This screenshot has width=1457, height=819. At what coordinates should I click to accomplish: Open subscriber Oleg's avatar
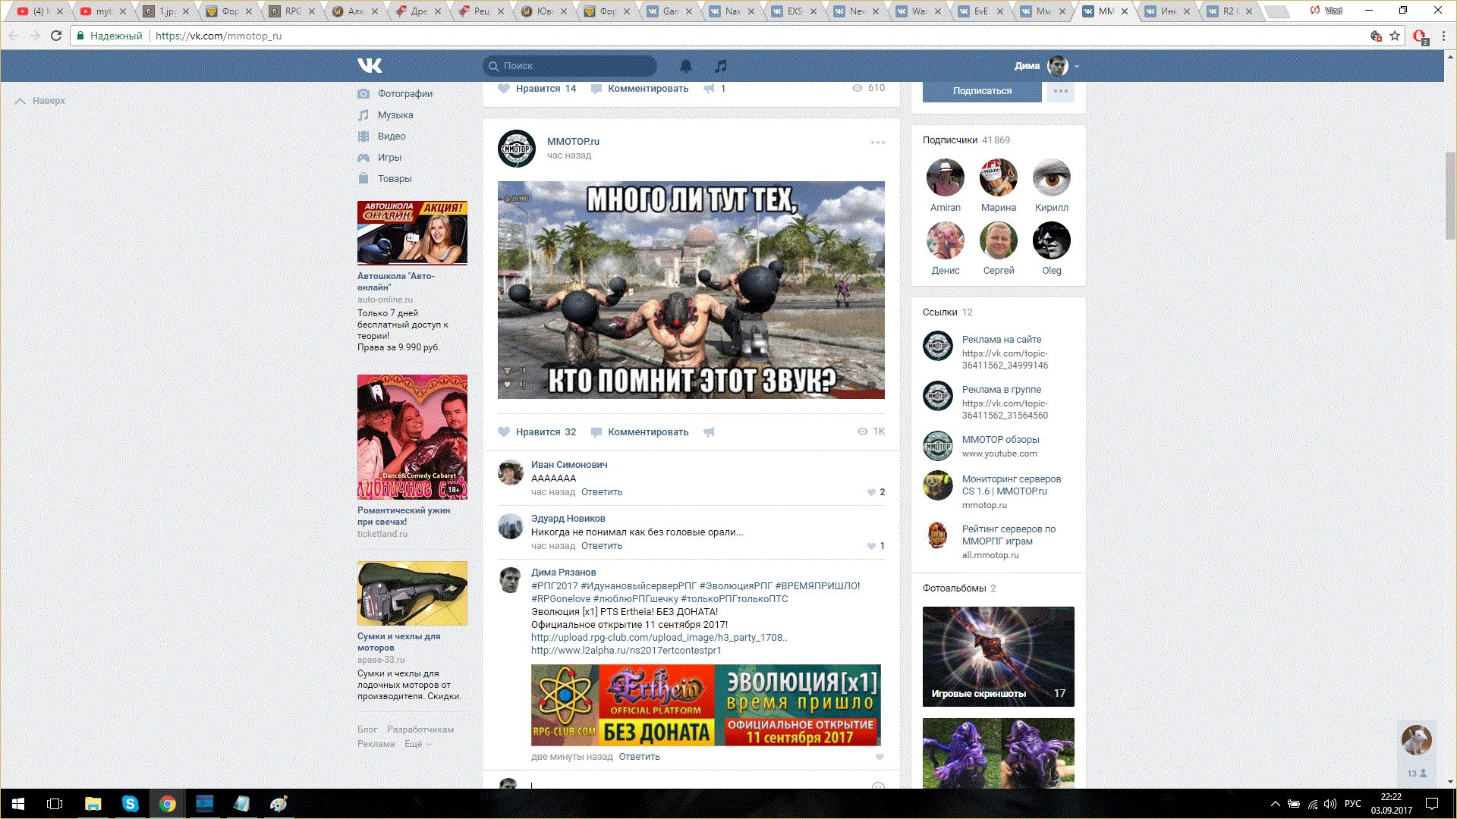tap(1052, 240)
